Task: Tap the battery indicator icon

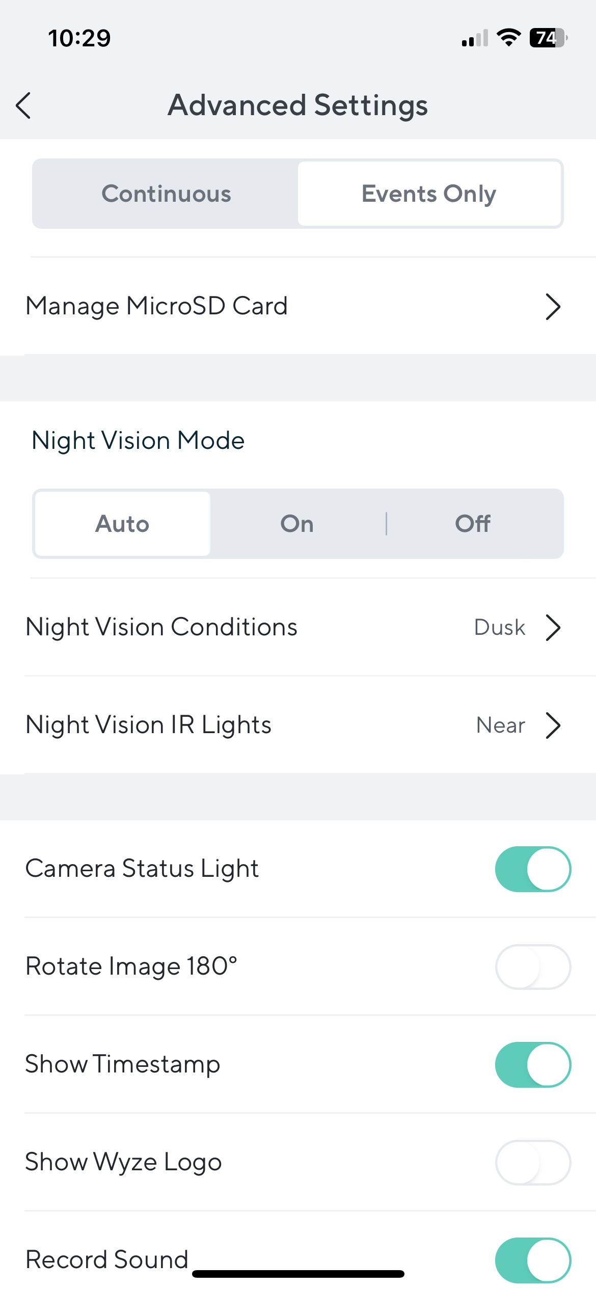Action: coord(548,38)
